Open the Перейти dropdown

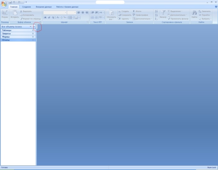[205, 15]
